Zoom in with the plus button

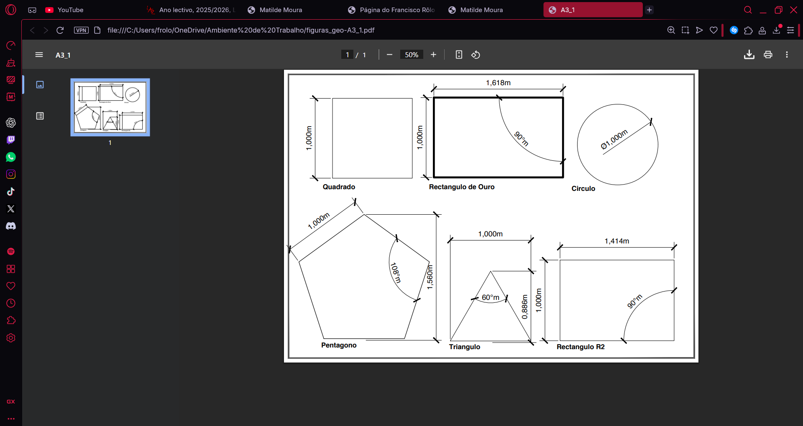[x=433, y=55]
